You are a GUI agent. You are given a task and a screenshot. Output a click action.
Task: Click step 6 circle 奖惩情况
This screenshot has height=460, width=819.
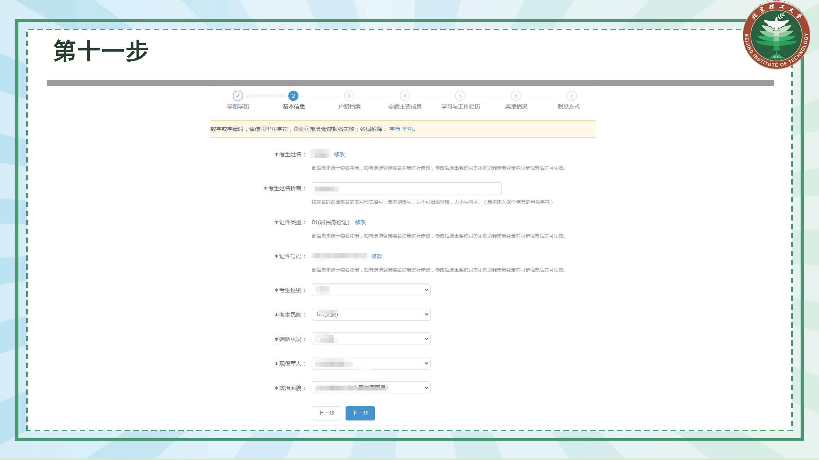click(x=516, y=96)
